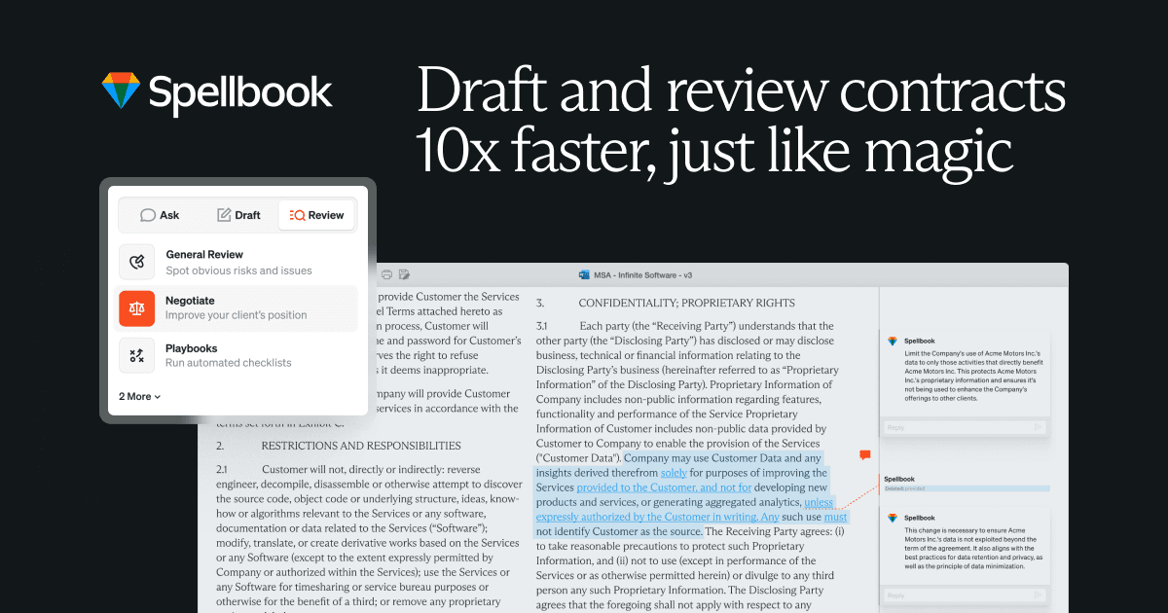Select the orange Negotiate scales icon
This screenshot has height=613, width=1168.
(x=136, y=308)
